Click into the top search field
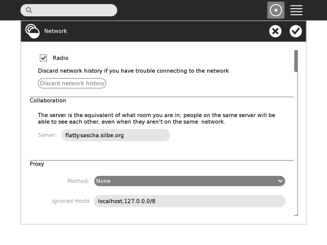The width and height of the screenshot is (327, 245). 74,10
